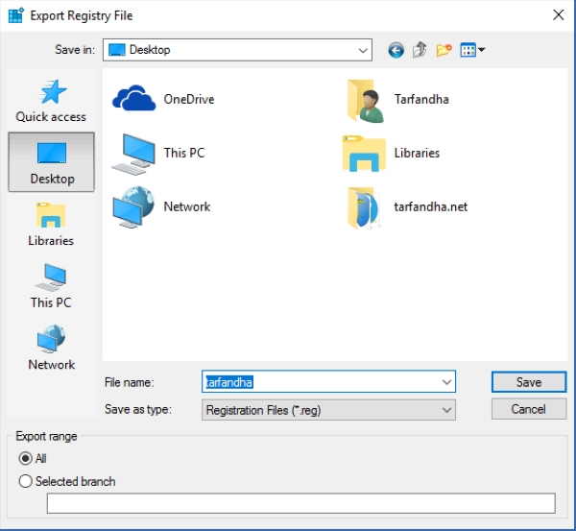The height and width of the screenshot is (531, 576).
Task: Expand the File name history dropdown
Action: pyautogui.click(x=446, y=382)
